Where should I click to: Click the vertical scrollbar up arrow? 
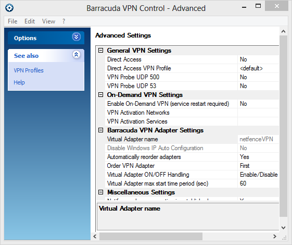(283, 31)
